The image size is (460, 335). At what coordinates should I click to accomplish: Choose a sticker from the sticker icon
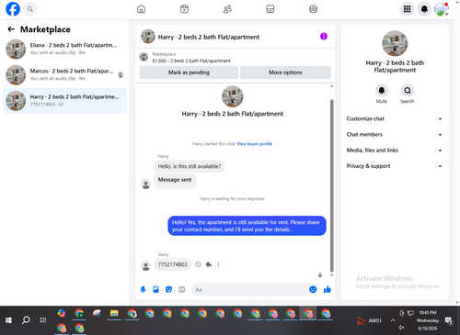pos(168,289)
